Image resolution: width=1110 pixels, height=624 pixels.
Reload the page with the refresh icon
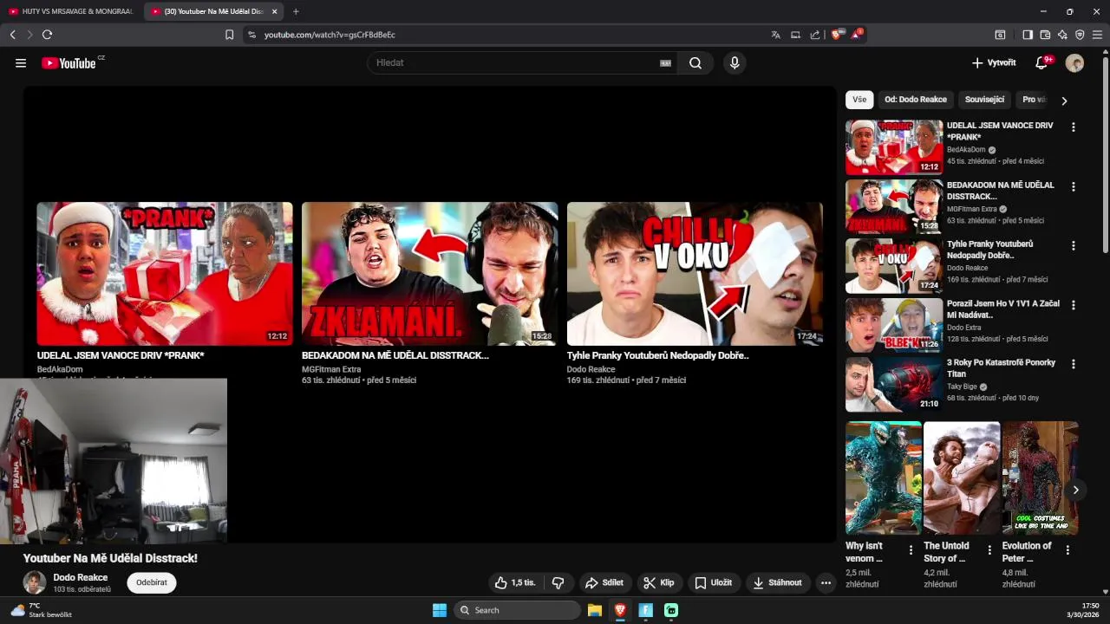coord(47,35)
